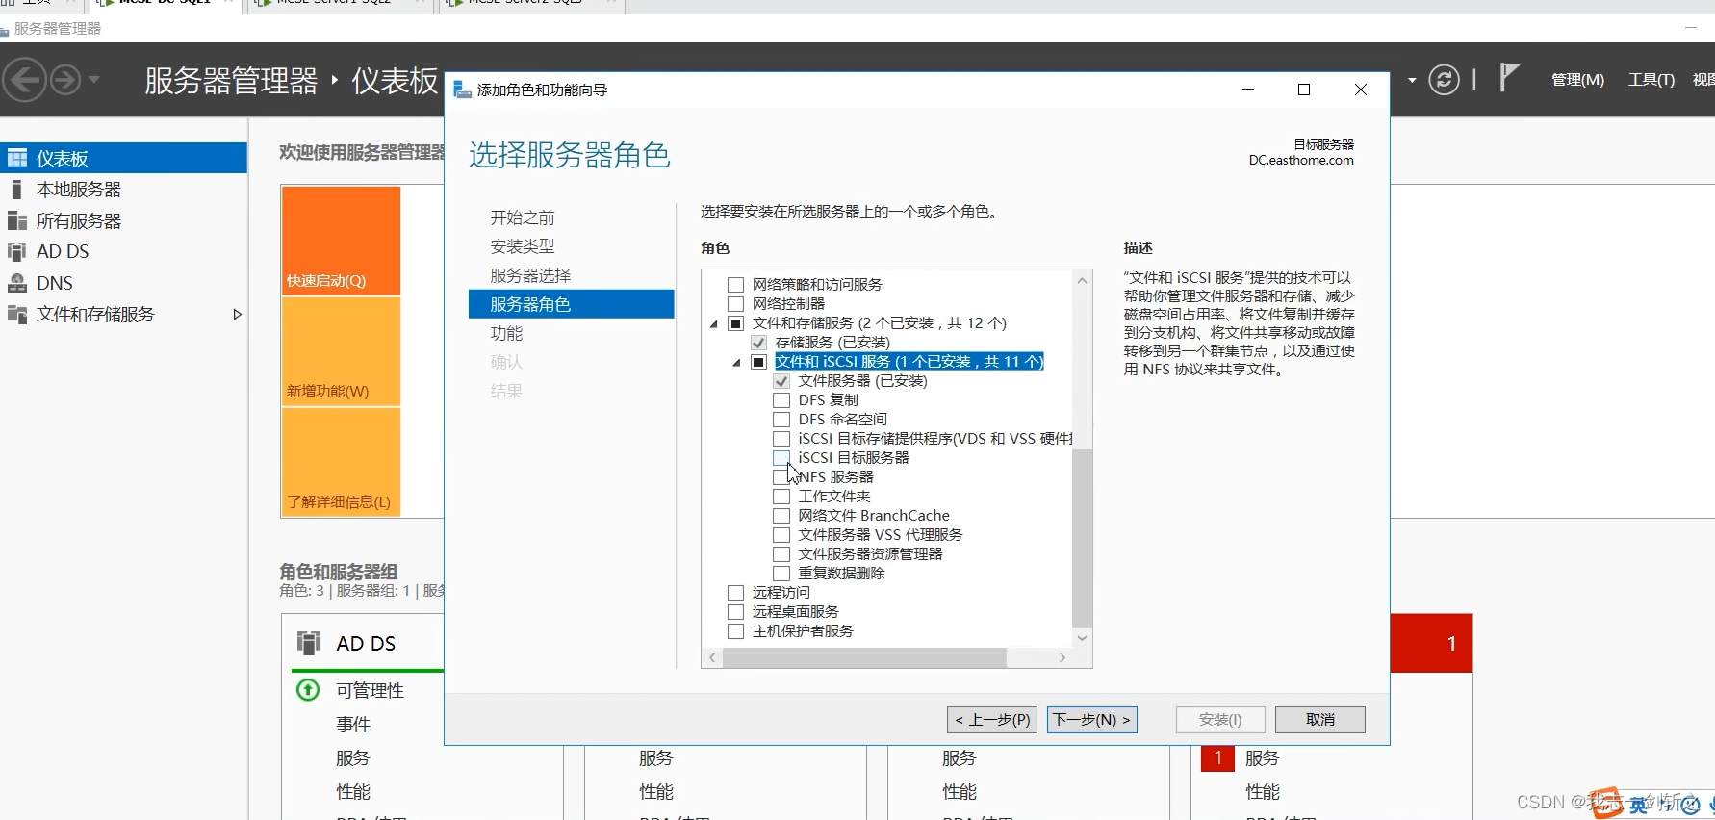Check 文件服务器 VSS 代理服务 checkbox
1715x820 pixels.
tap(781, 535)
